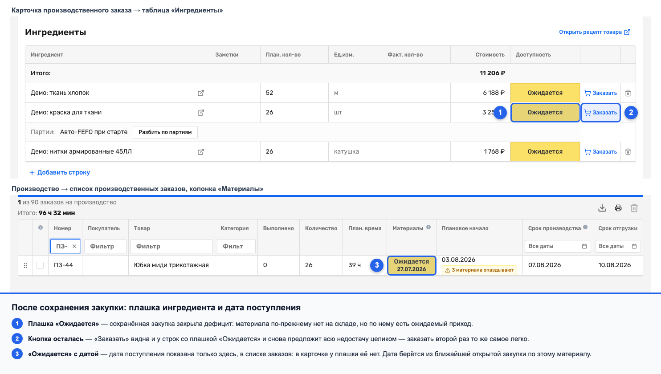Download the production orders list
The width and height of the screenshot is (661, 374).
(602, 208)
